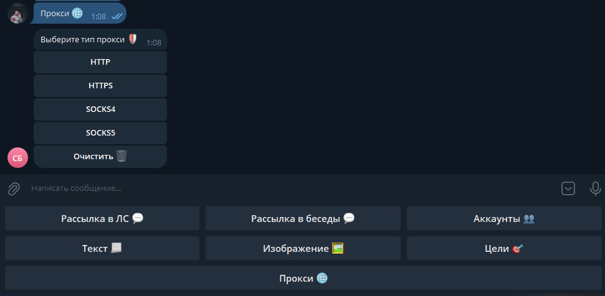Select HTTP proxy type
The image size is (605, 296).
[100, 62]
